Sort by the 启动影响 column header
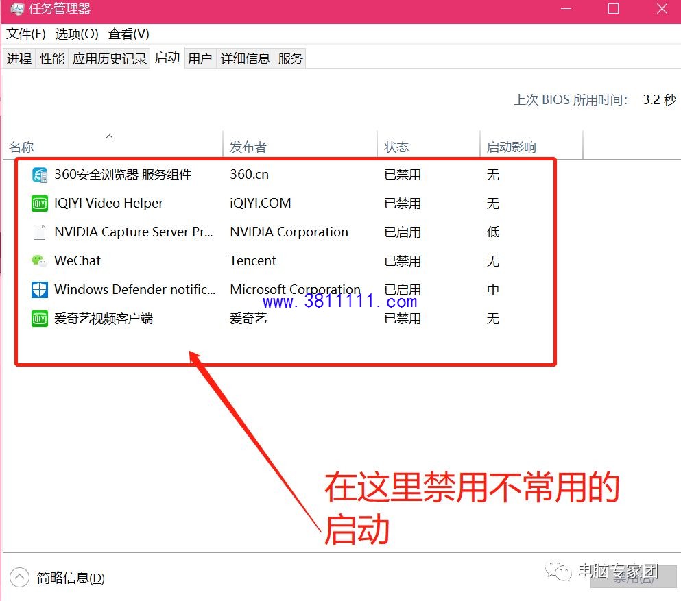This screenshot has height=601, width=681. coord(531,147)
